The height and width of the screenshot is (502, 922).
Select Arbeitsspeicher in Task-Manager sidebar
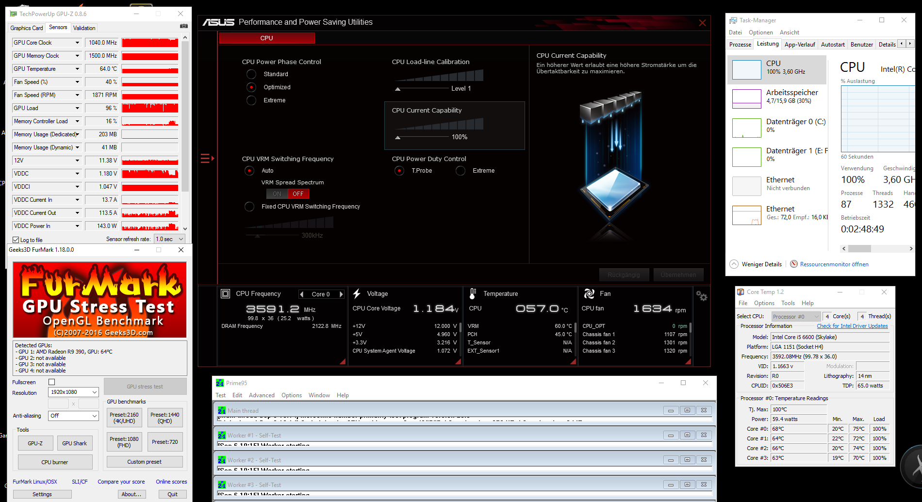(777, 99)
